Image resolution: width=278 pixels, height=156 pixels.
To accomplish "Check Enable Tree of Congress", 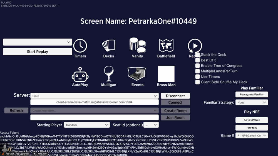I will pos(197,66).
